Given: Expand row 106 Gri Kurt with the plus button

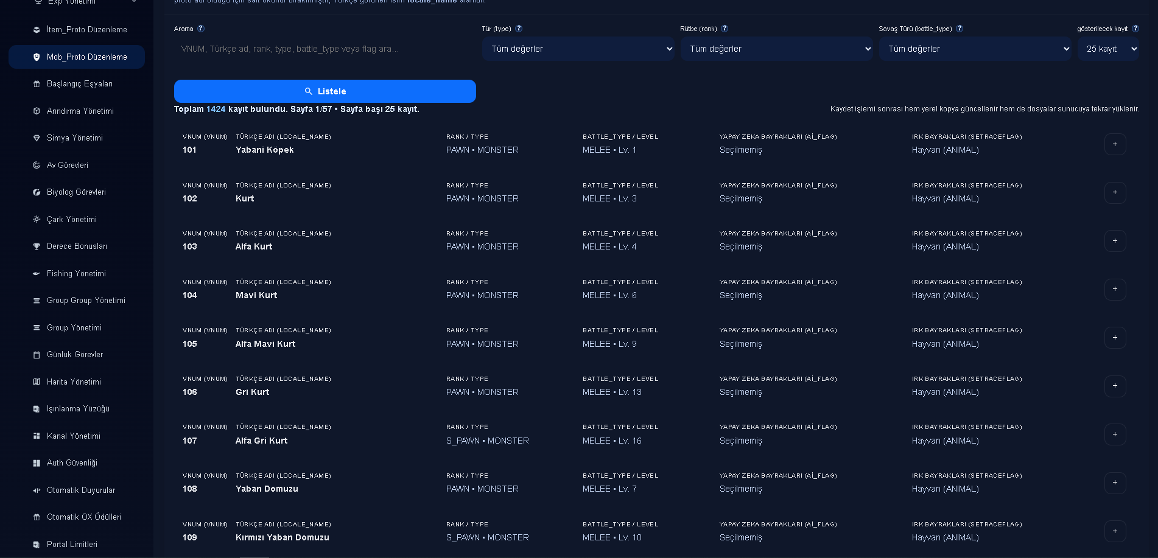Looking at the screenshot, I should pos(1115,386).
